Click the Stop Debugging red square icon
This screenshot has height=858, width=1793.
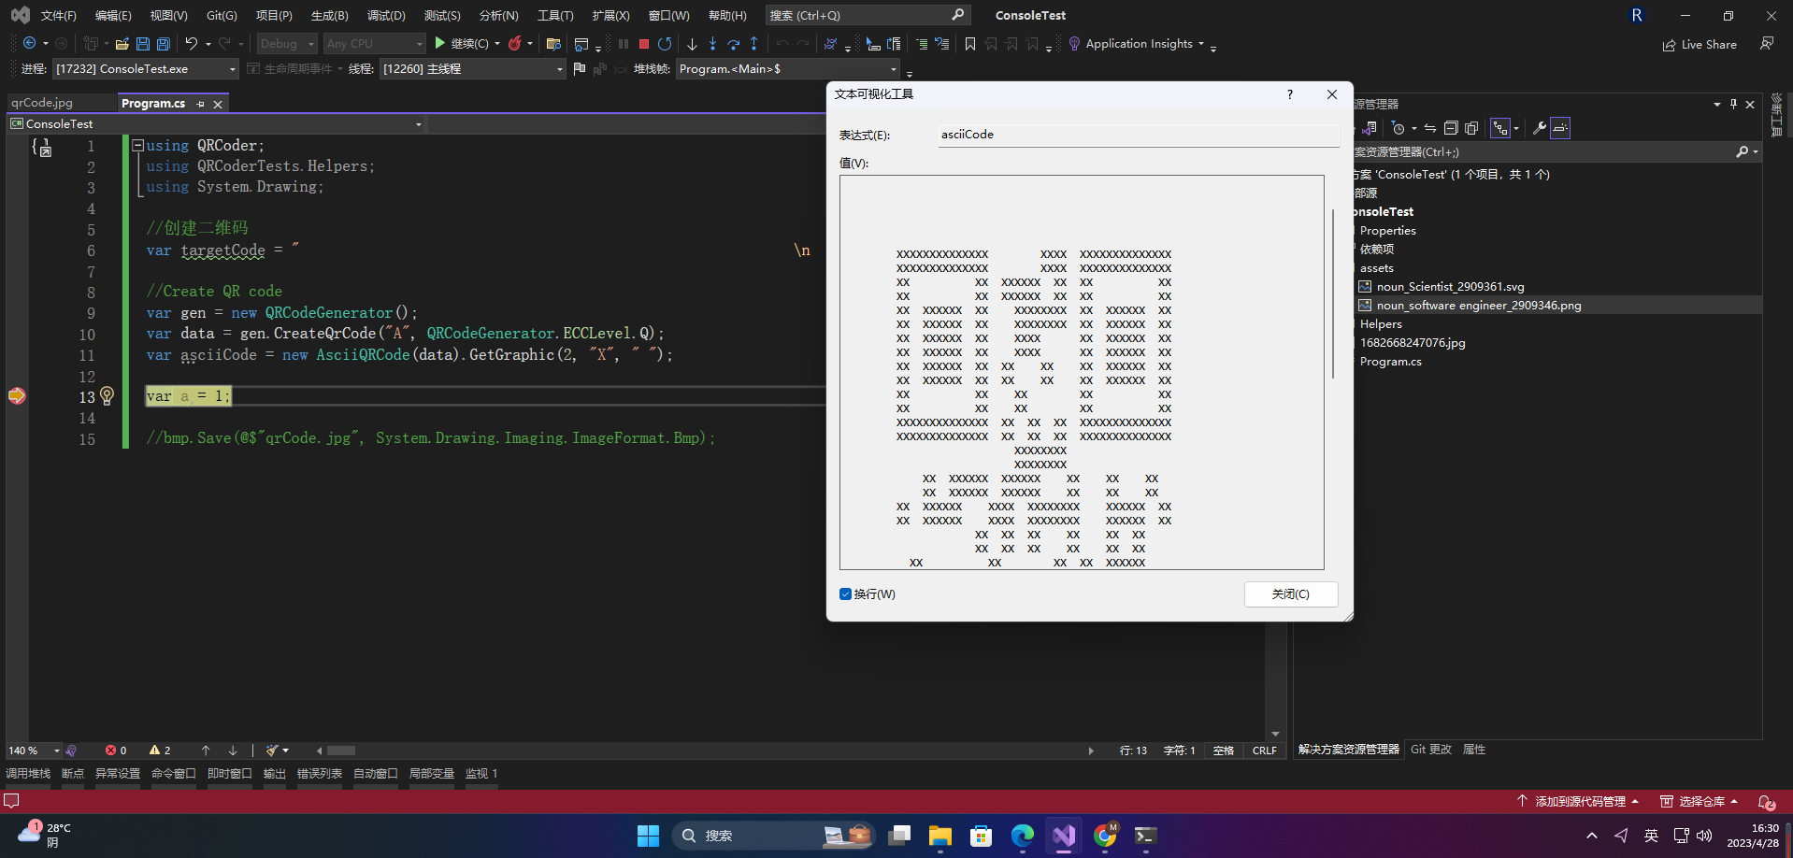click(644, 44)
